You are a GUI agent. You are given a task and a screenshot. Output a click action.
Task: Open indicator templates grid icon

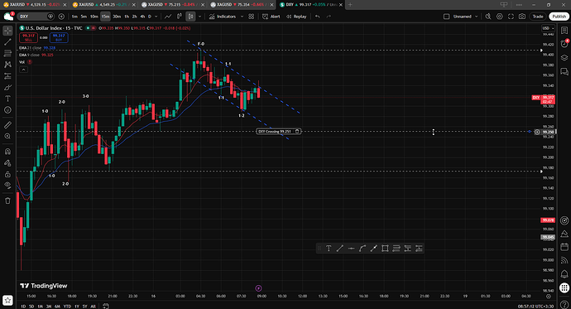(x=252, y=17)
